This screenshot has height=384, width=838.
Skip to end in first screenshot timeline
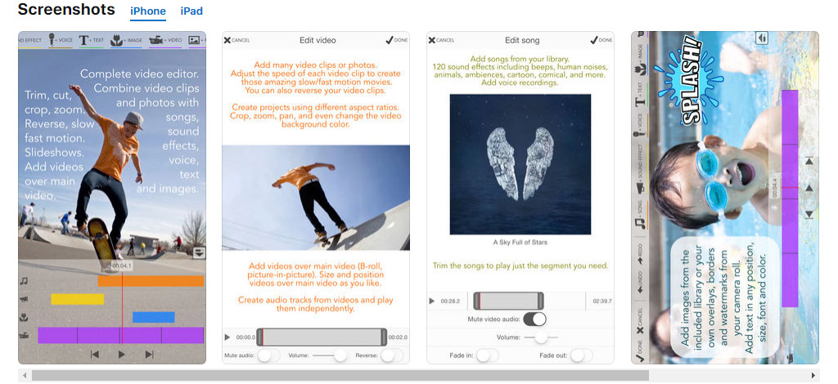tap(149, 355)
